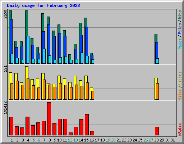The width and height of the screenshot is (184, 144).
Task: Click the orange Sites legend label
Action: [180, 94]
